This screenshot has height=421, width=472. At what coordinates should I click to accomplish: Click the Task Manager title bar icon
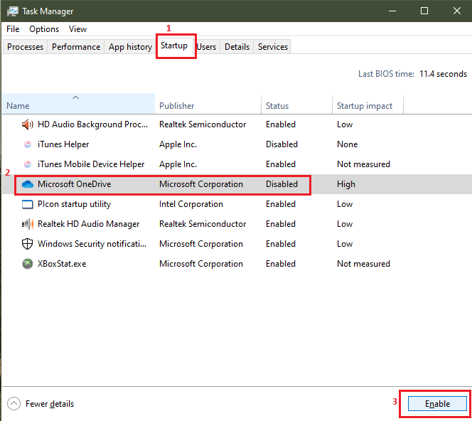click(13, 11)
